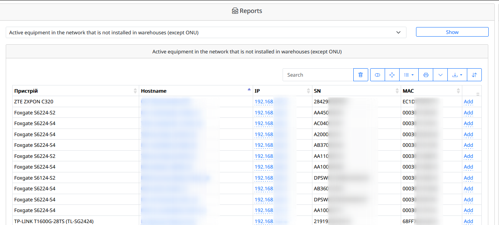Viewport: 499px width, 225px height.
Task: Open the columns list dropdown
Action: (409, 75)
